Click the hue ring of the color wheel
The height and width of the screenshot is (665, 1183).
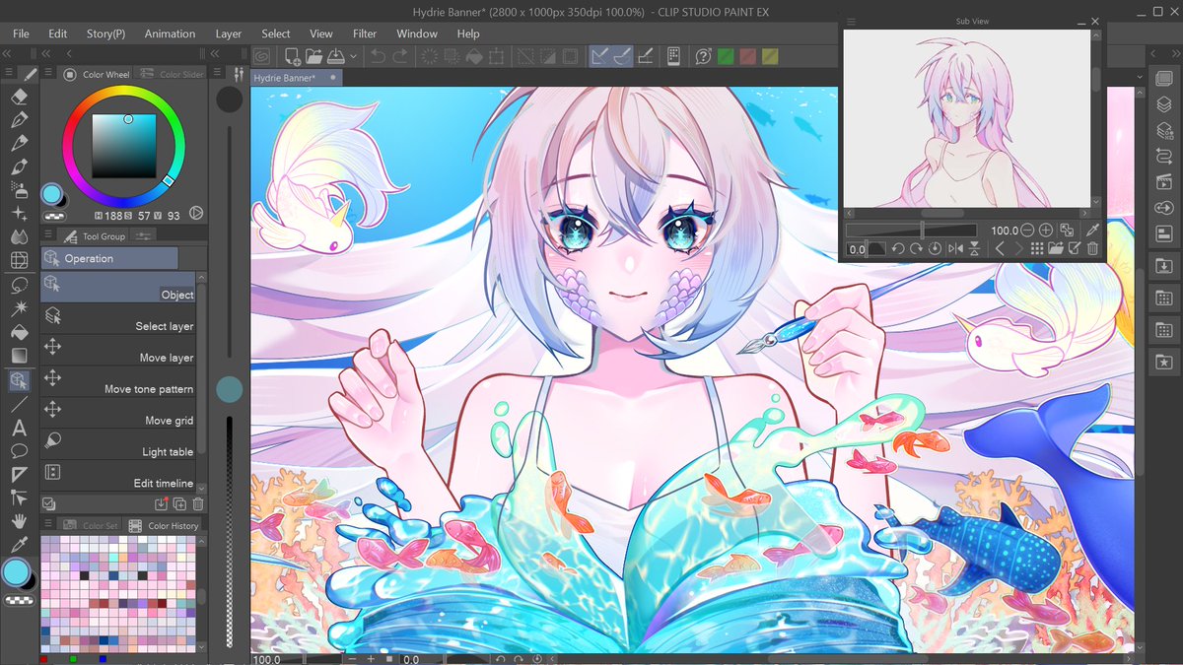124,93
